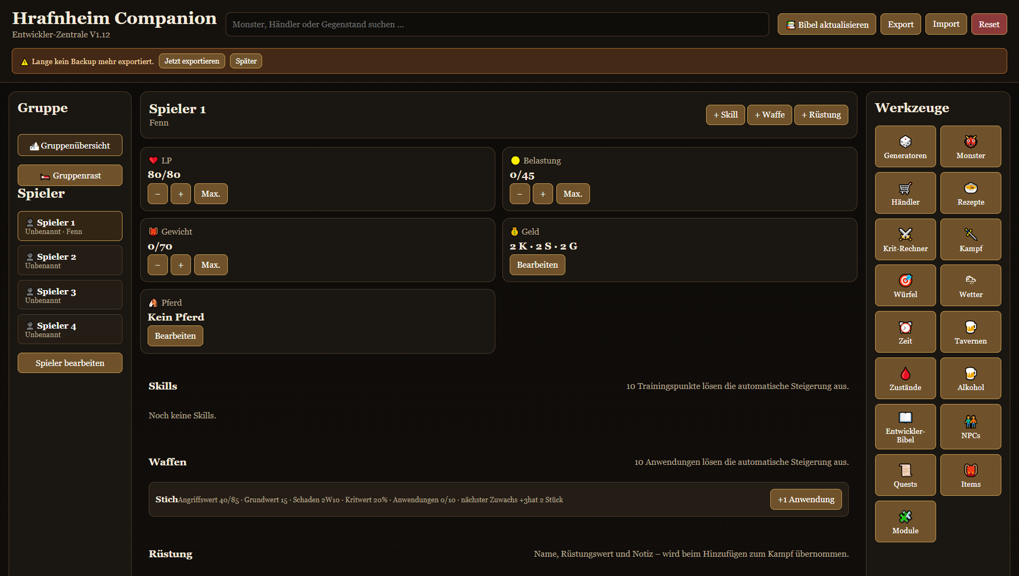Add a weapon with + Waffe
Screen dimensions: 1019x576
click(769, 115)
